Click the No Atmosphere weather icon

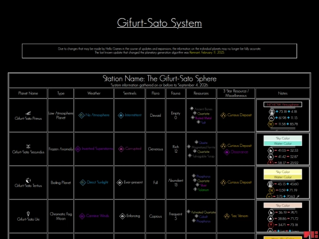[x=82, y=115]
